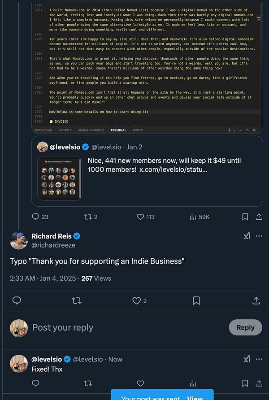The height and width of the screenshot is (400, 269).
Task: Click the Reply button next to the compose field
Action: [x=245, y=327]
